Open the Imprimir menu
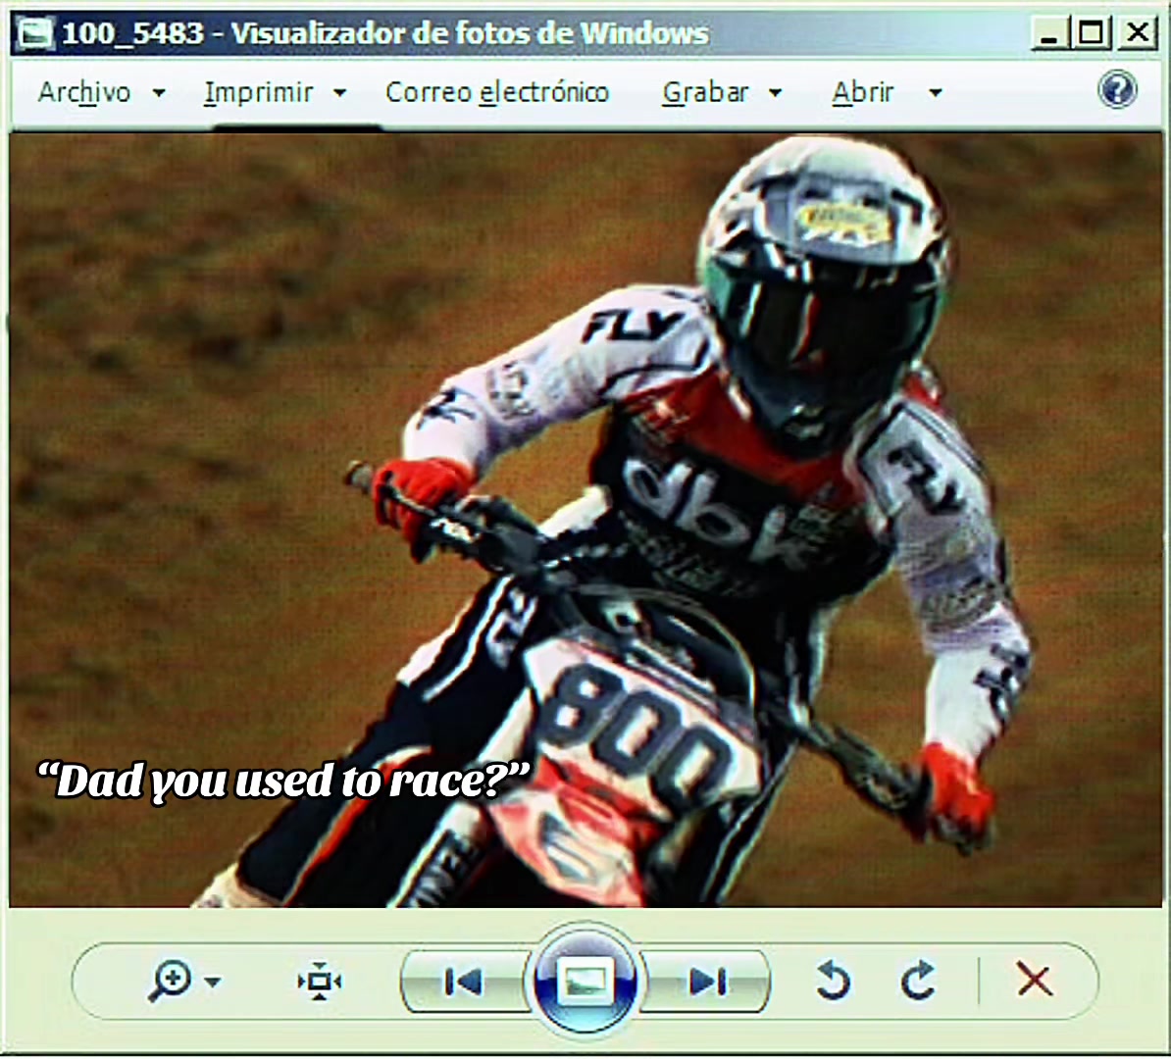The image size is (1171, 1059). [258, 92]
